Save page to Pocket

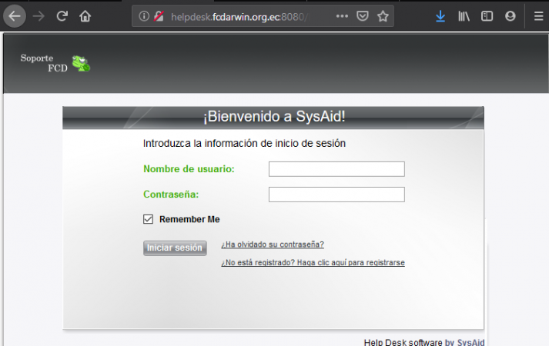(x=363, y=16)
